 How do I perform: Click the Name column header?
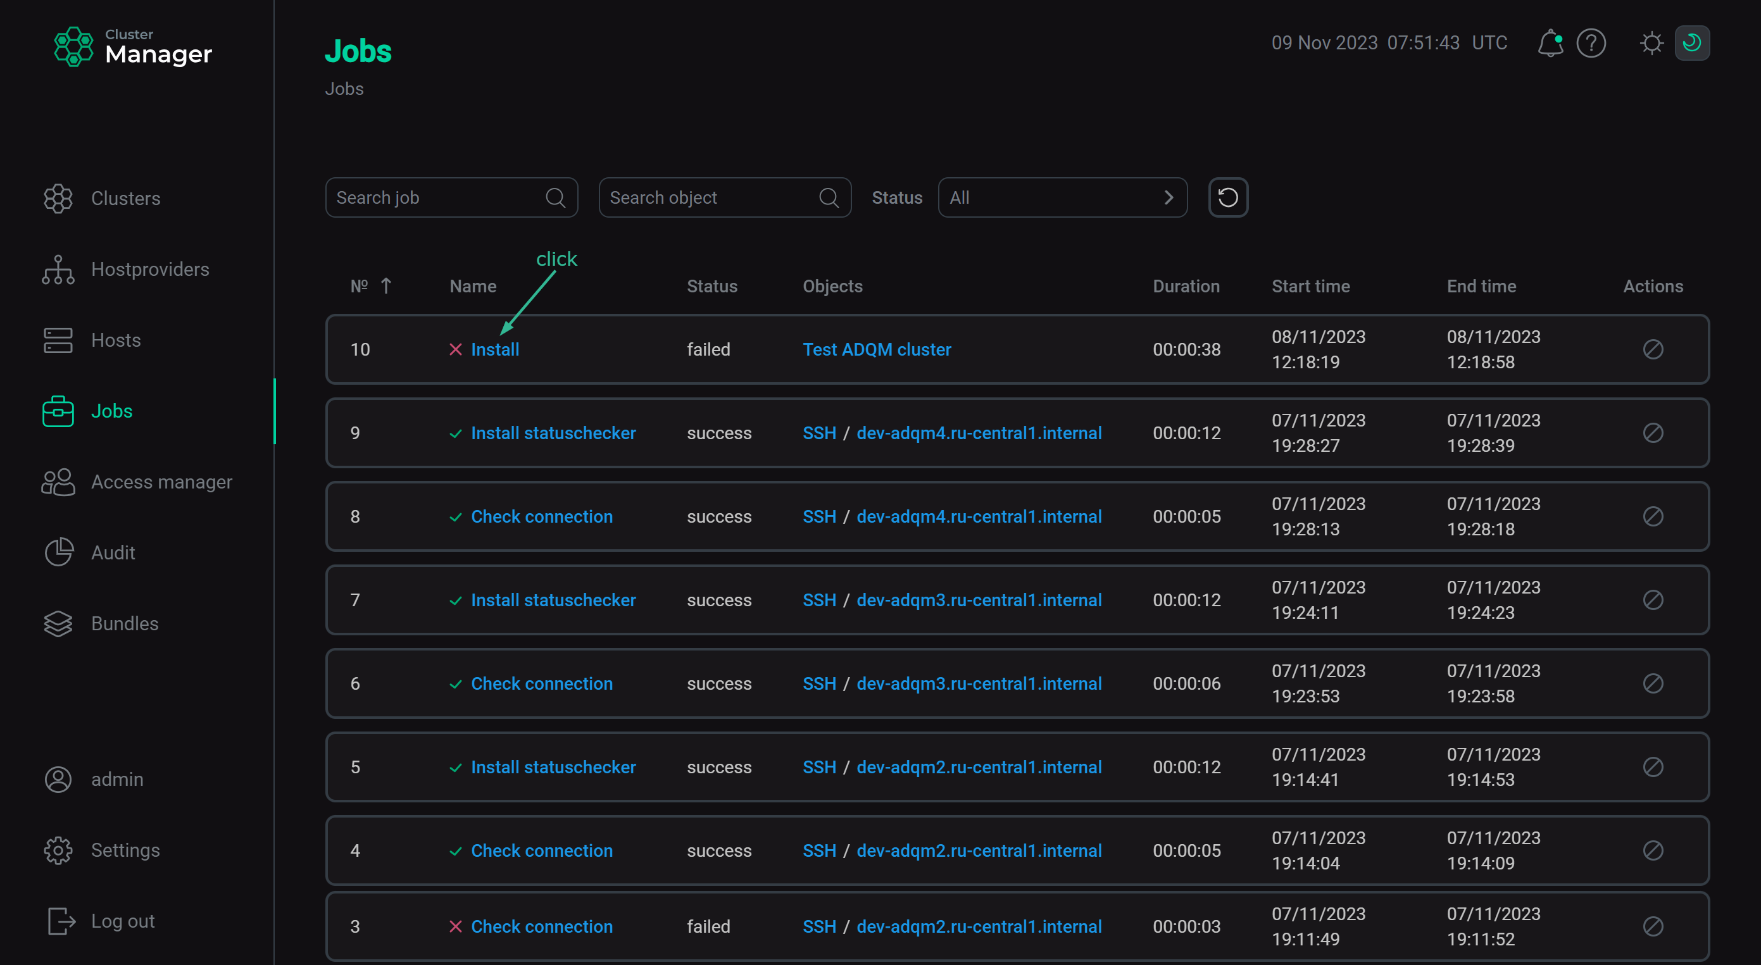point(473,285)
